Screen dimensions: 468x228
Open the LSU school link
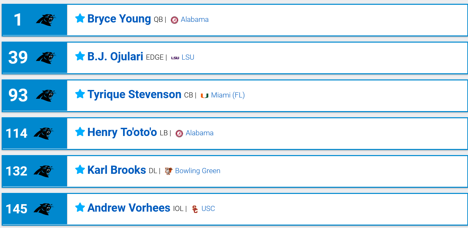pyautogui.click(x=188, y=57)
